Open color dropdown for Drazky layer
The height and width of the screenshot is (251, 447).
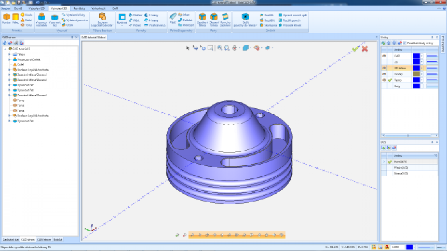[422, 74]
